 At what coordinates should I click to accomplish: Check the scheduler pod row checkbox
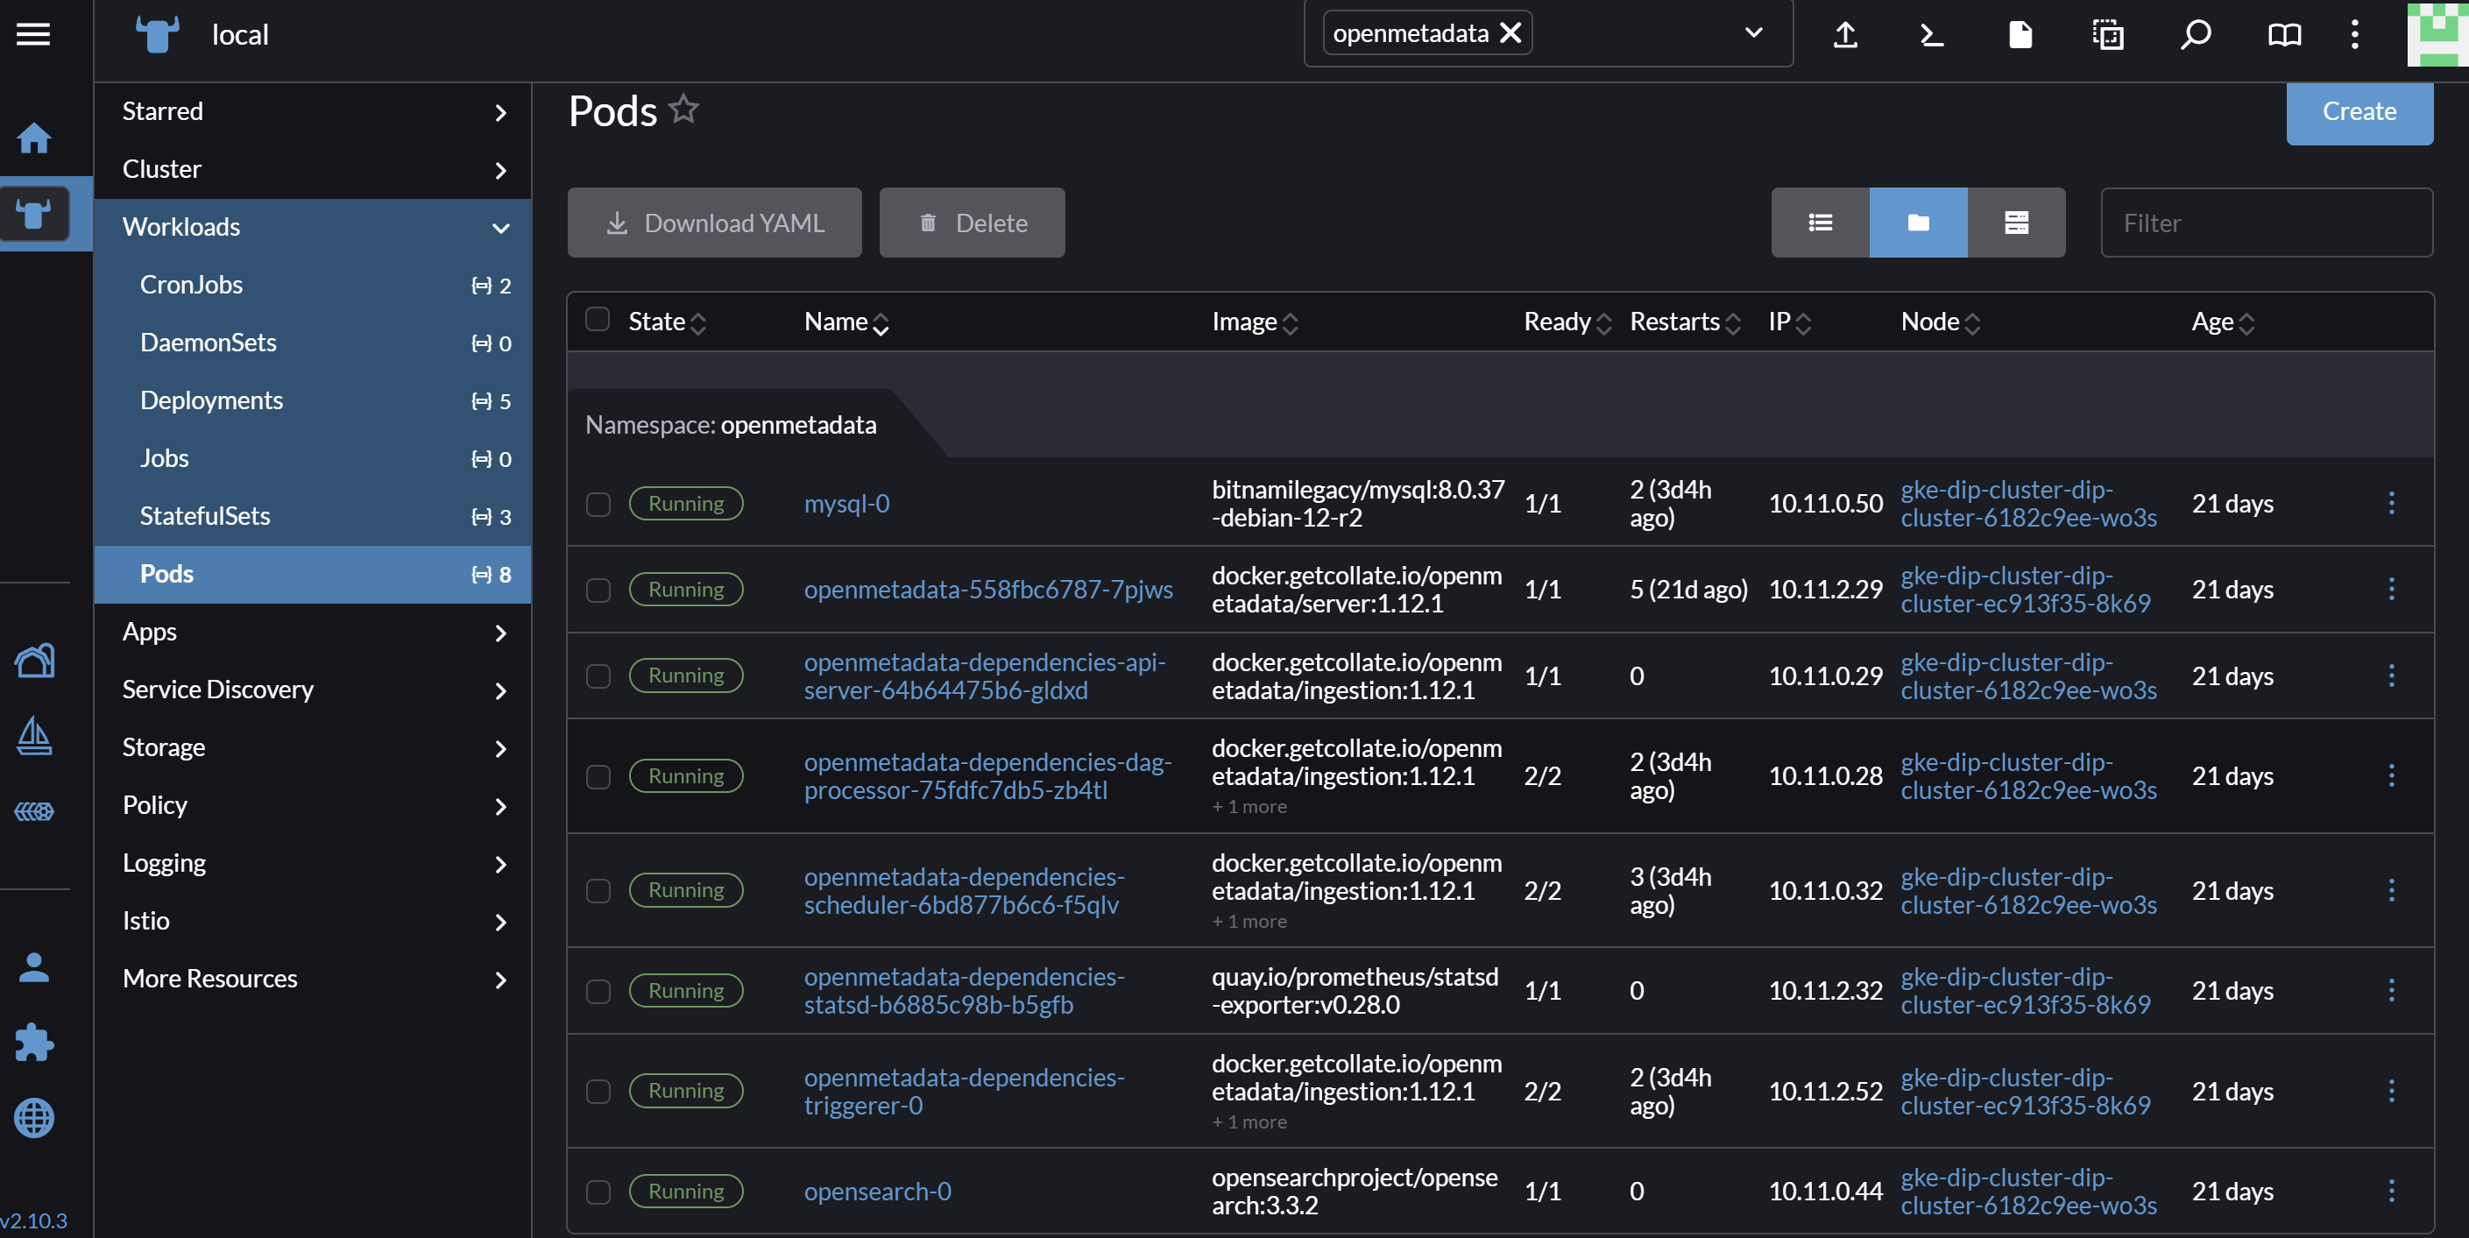tap(598, 891)
